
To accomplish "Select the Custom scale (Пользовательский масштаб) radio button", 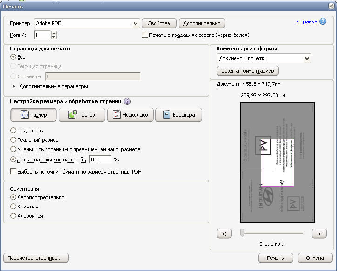I will (13, 160).
